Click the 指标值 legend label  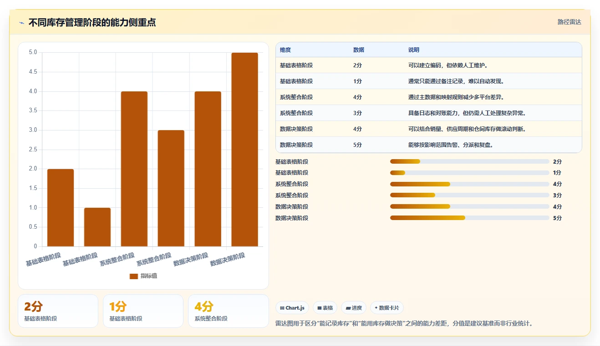point(148,276)
